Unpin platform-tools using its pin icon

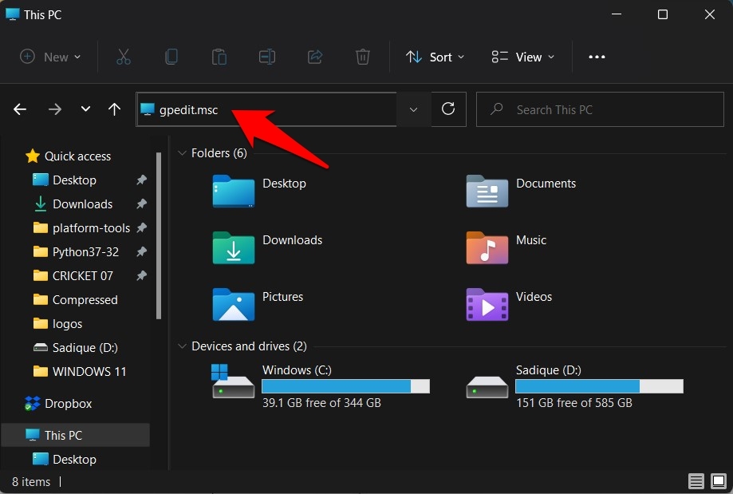click(141, 227)
